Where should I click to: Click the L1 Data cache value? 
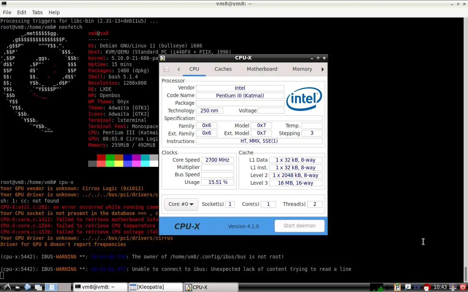tap(295, 160)
